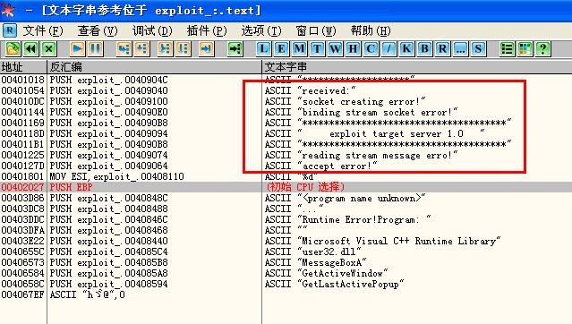
Task: Open the 插件(P) menu
Action: (x=207, y=30)
